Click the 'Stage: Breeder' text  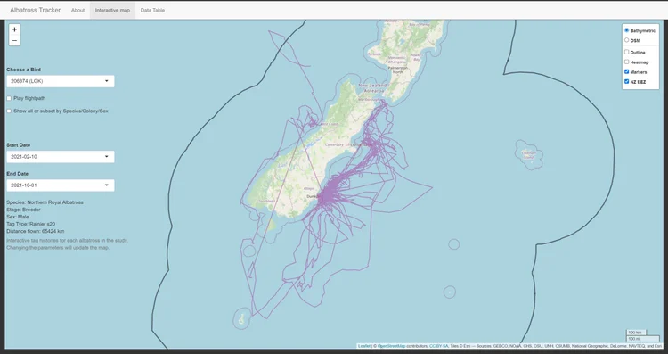coord(23,210)
